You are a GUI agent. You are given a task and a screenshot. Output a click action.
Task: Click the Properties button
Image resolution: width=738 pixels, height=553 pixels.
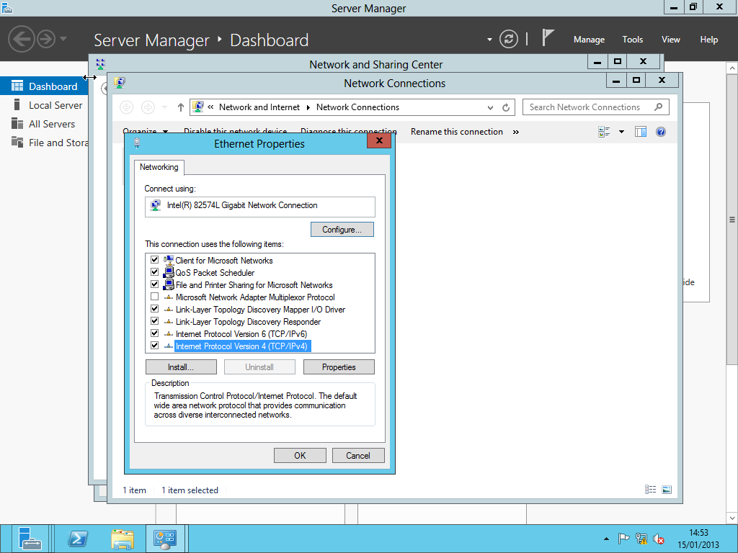click(x=339, y=367)
